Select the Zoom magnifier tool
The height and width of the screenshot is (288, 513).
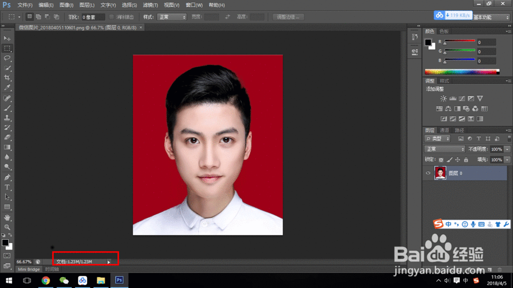(x=7, y=227)
